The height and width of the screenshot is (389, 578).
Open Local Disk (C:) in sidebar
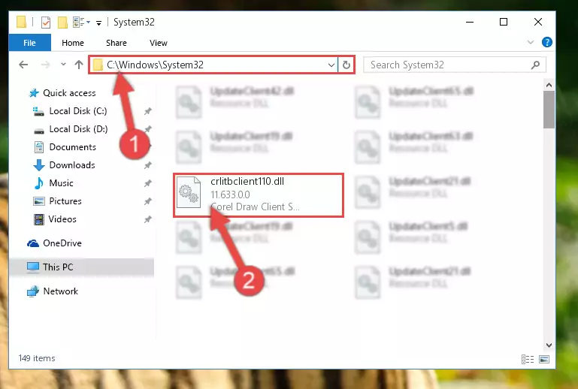77,111
